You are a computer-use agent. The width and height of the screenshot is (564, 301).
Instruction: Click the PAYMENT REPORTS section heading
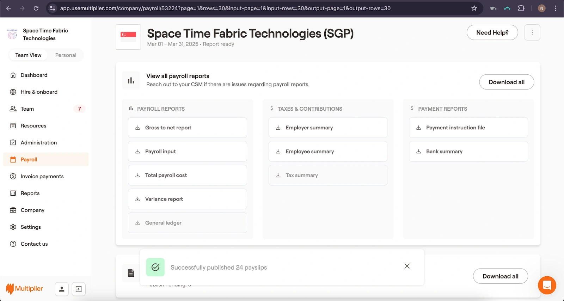443,109
